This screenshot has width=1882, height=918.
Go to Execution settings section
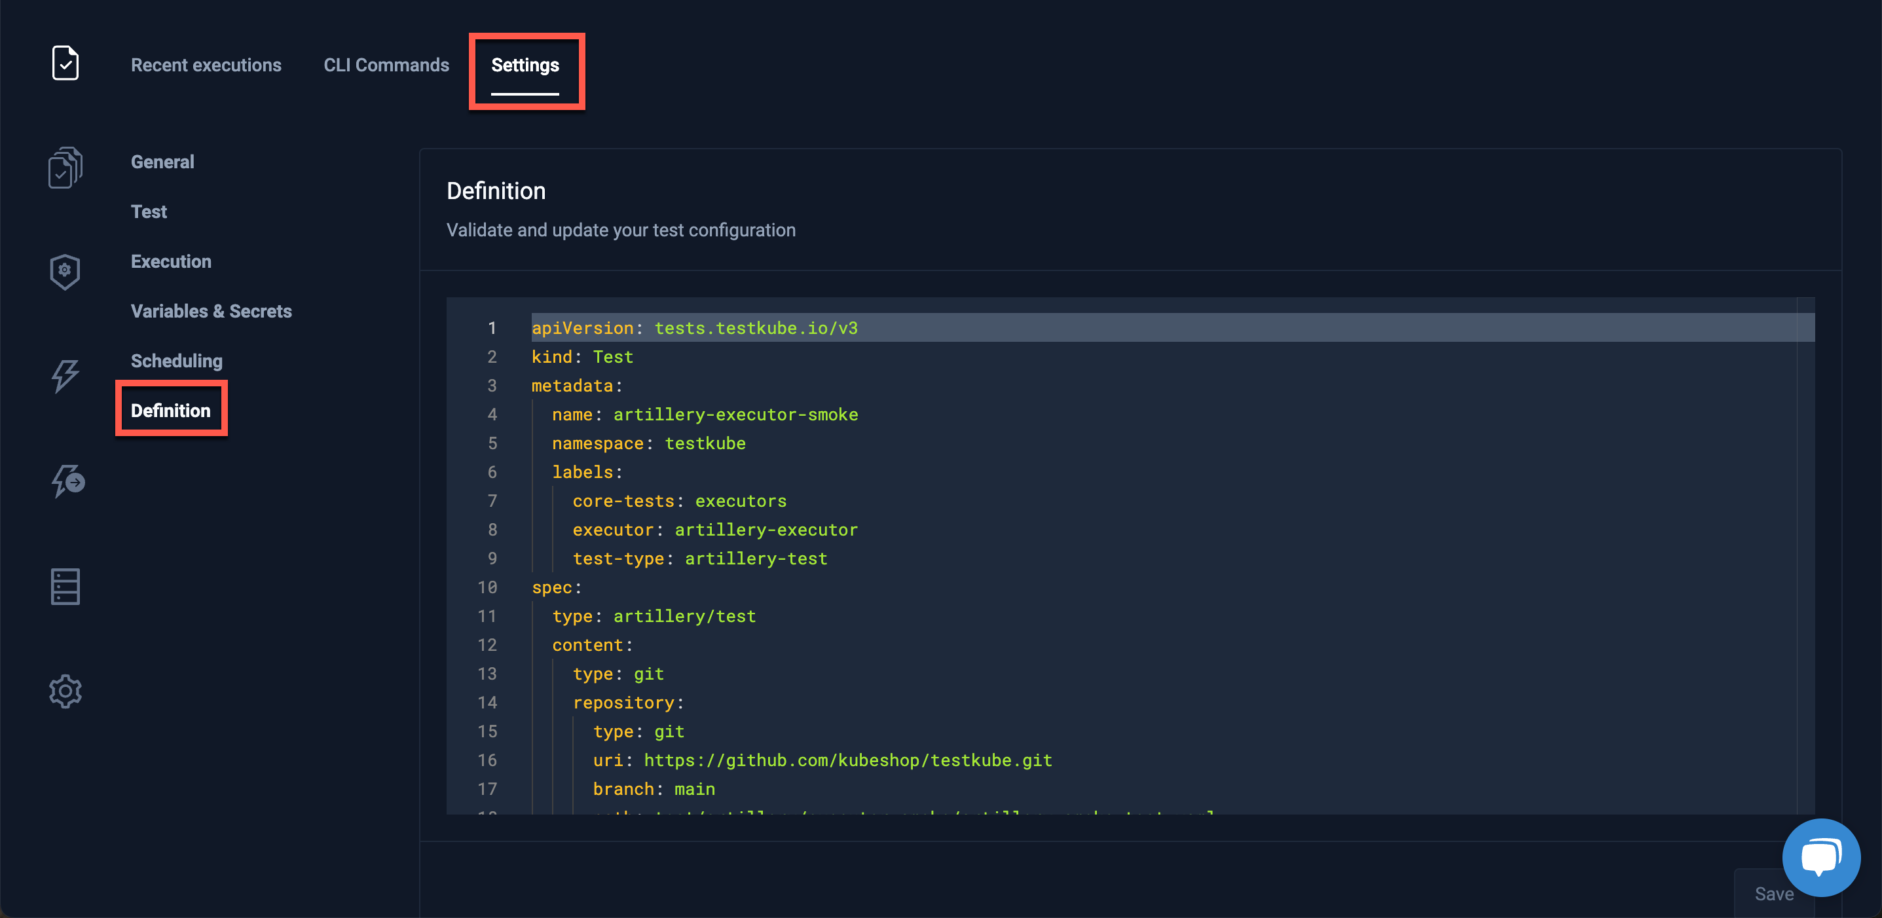click(171, 261)
